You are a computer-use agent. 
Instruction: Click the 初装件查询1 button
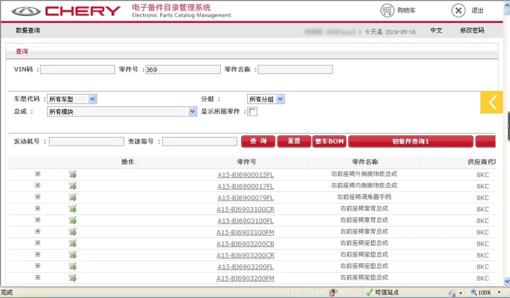411,142
